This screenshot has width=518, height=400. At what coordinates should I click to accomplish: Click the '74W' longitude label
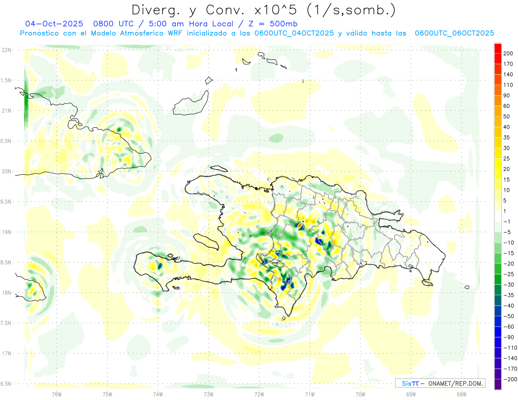158,394
